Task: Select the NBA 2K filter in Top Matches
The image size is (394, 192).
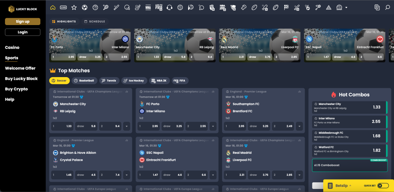Action: tap(160, 81)
